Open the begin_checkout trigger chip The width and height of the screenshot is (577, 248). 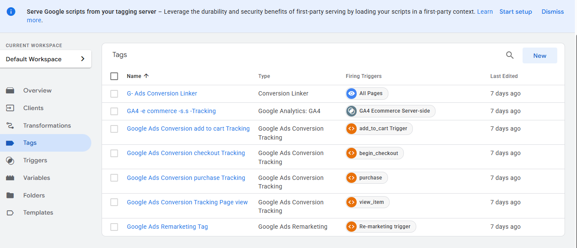[x=375, y=153]
